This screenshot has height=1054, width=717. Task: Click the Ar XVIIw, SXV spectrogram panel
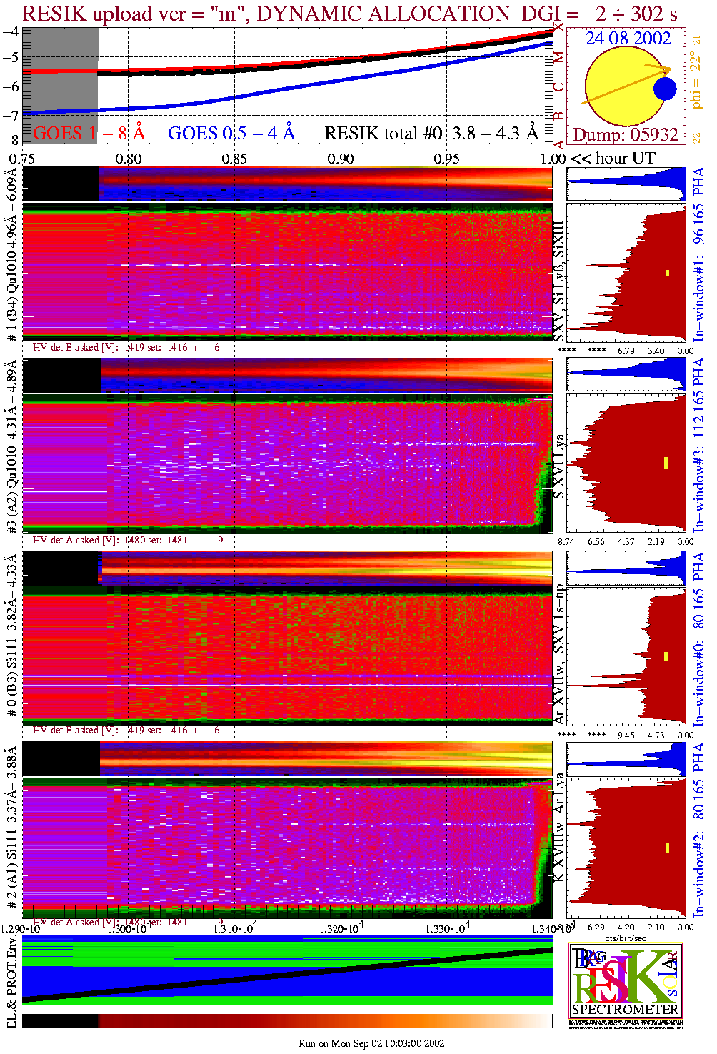(x=288, y=657)
